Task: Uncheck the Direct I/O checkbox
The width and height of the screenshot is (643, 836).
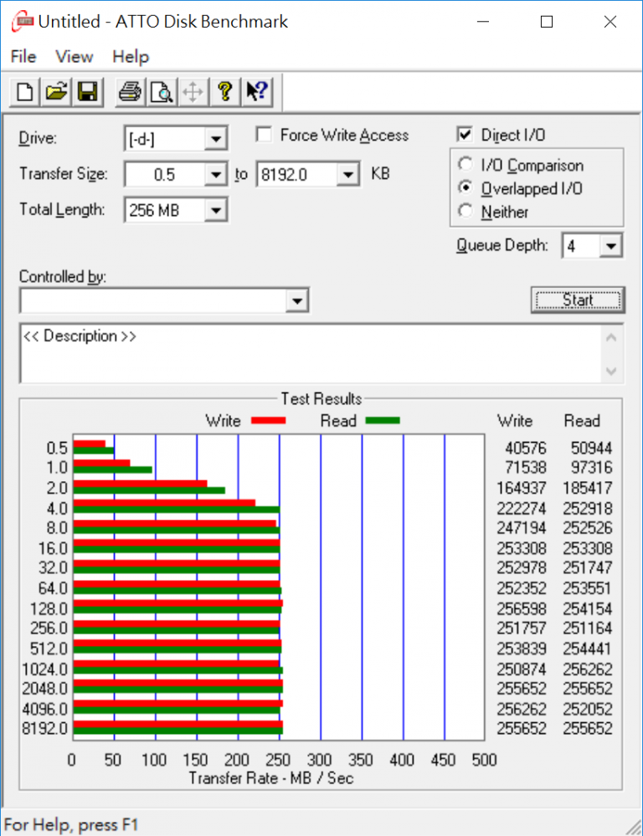Action: point(465,135)
